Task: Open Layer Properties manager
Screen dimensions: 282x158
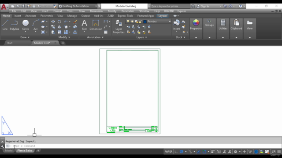Action: click(x=119, y=26)
